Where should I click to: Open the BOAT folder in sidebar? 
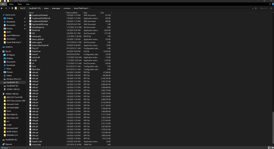8,32
